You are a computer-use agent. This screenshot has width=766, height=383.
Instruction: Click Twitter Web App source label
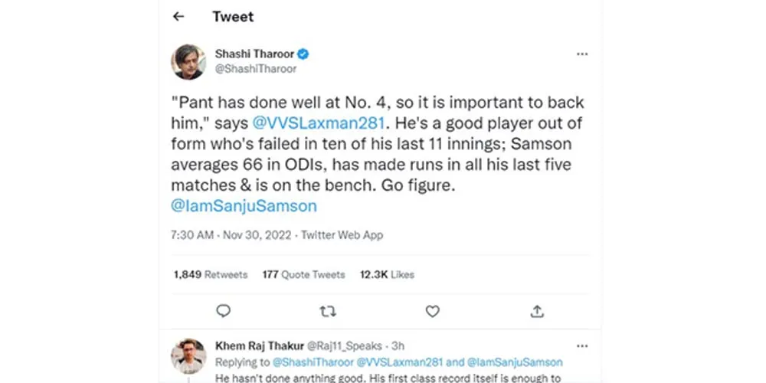click(x=341, y=235)
